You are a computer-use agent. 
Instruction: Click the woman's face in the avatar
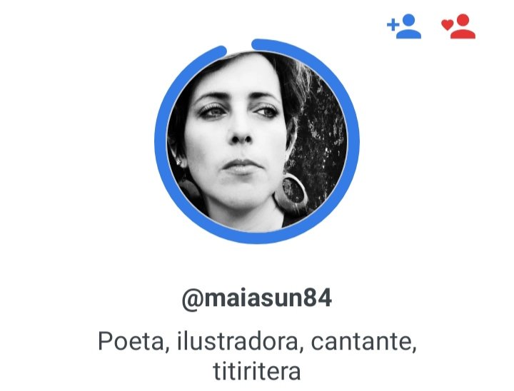coord(239,138)
